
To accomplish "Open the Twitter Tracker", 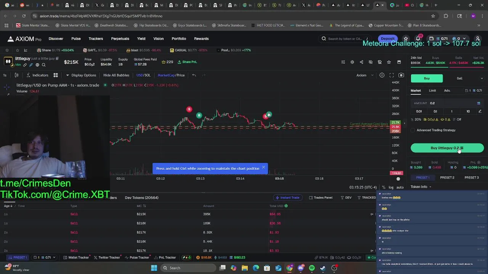I will point(107,258).
